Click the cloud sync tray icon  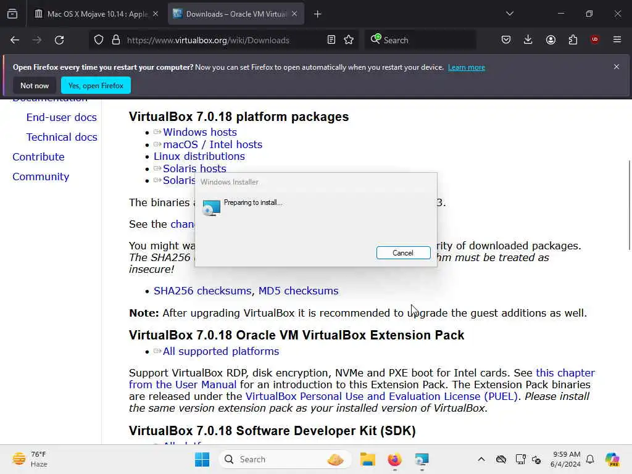pyautogui.click(x=501, y=459)
